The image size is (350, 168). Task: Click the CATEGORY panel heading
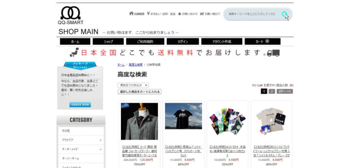[x=81, y=120]
